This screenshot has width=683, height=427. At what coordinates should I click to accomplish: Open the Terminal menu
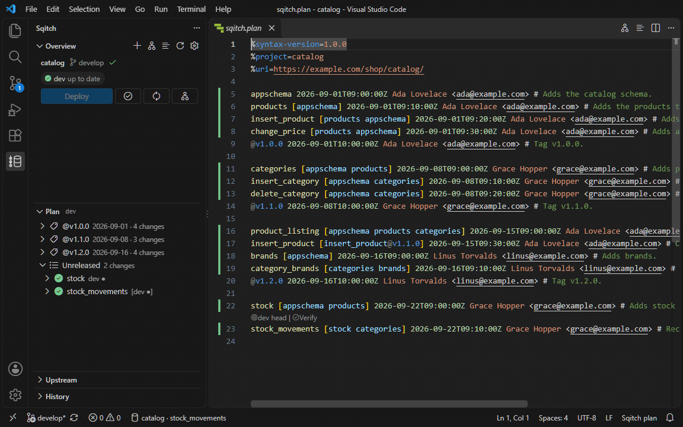[x=192, y=9]
